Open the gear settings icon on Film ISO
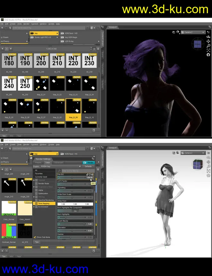The width and height of the screenshot is (212, 276). pos(93,174)
